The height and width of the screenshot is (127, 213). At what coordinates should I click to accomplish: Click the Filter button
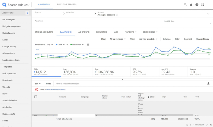[x=177, y=39]
